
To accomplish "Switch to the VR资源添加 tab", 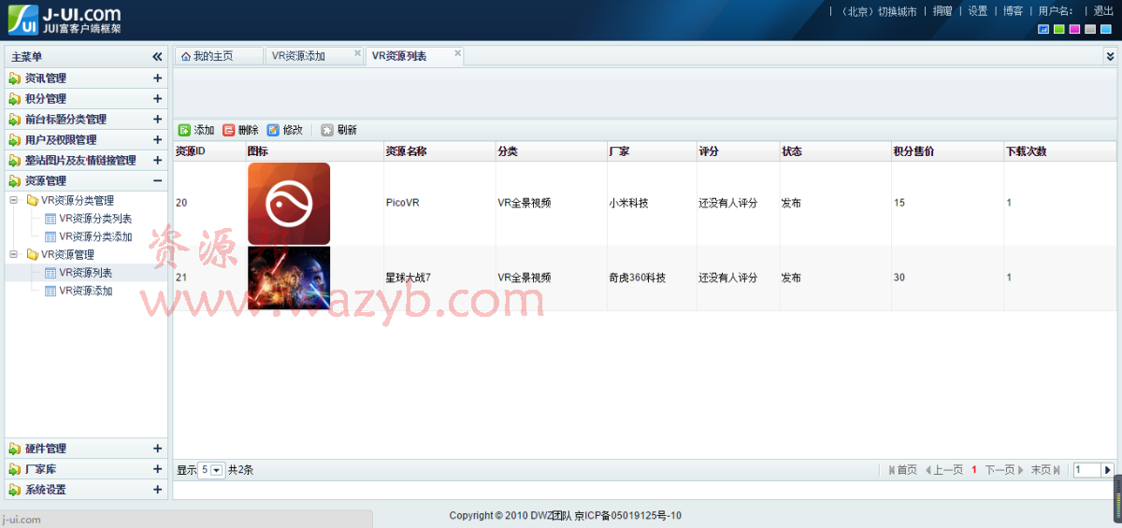I will click(313, 56).
